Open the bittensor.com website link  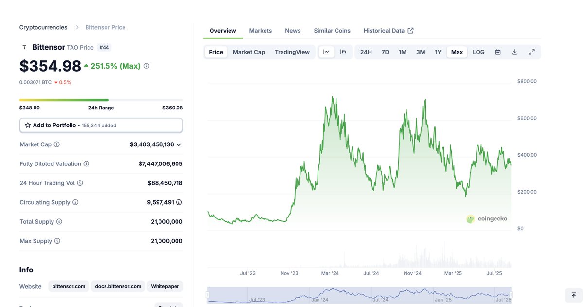pyautogui.click(x=69, y=286)
